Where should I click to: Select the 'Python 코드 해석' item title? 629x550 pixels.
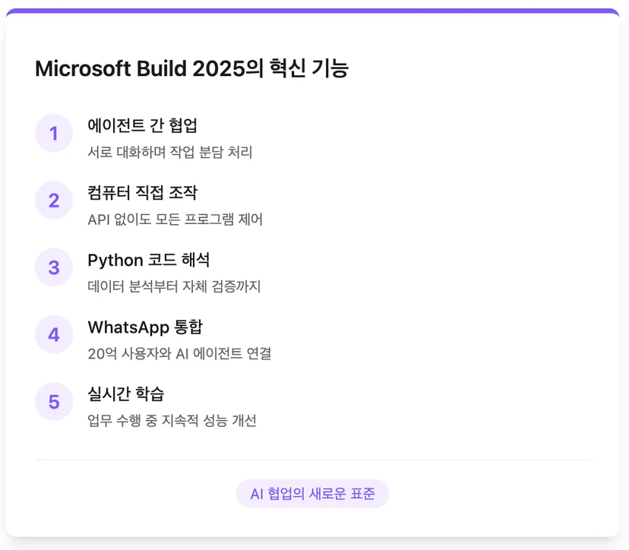click(x=149, y=260)
